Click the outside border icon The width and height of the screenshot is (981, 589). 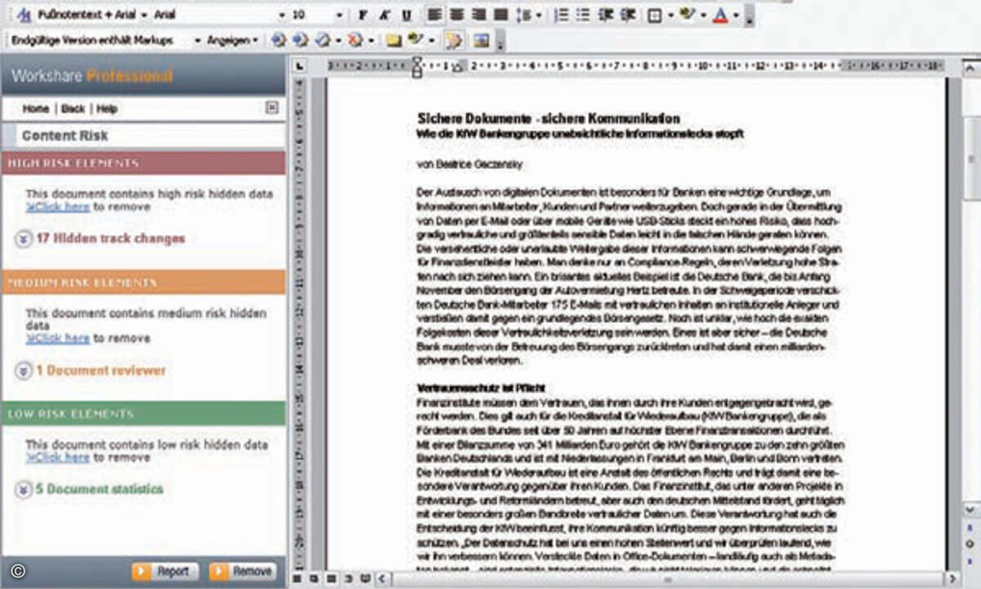pyautogui.click(x=656, y=15)
